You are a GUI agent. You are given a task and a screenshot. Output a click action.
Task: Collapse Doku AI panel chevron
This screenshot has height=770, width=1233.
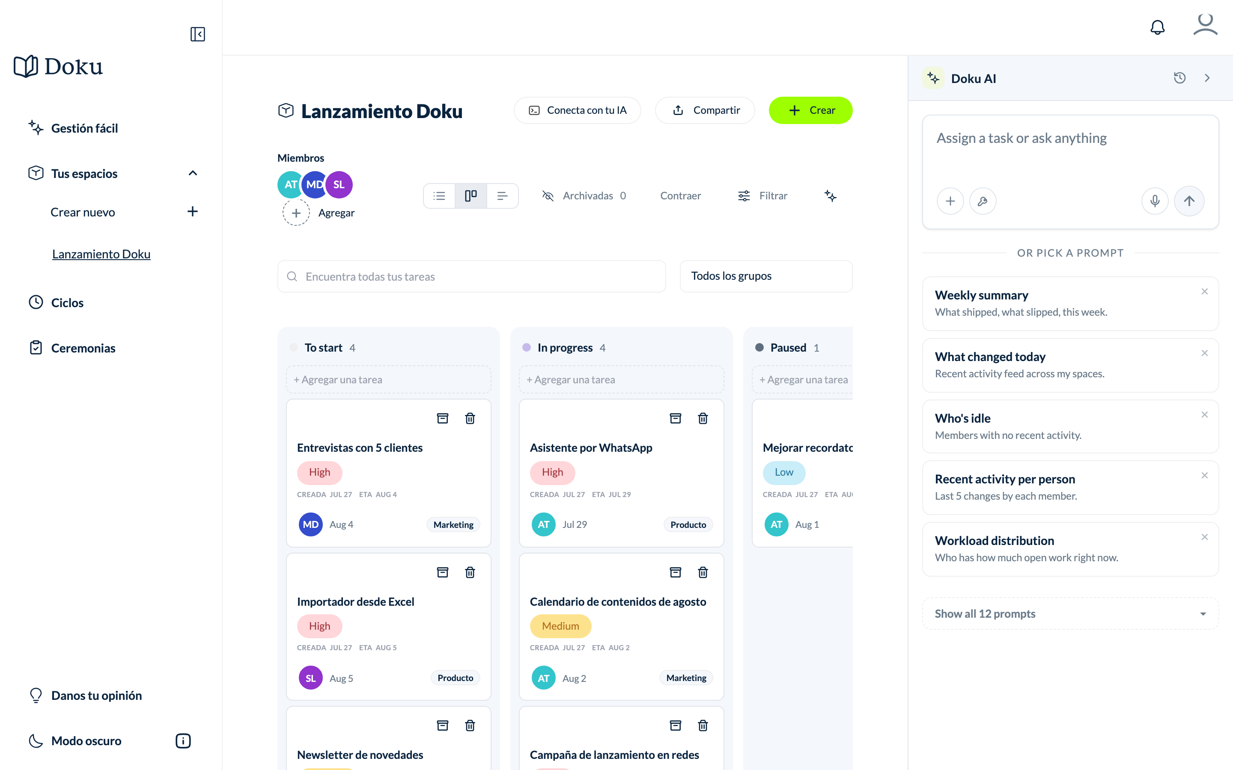[x=1207, y=78]
